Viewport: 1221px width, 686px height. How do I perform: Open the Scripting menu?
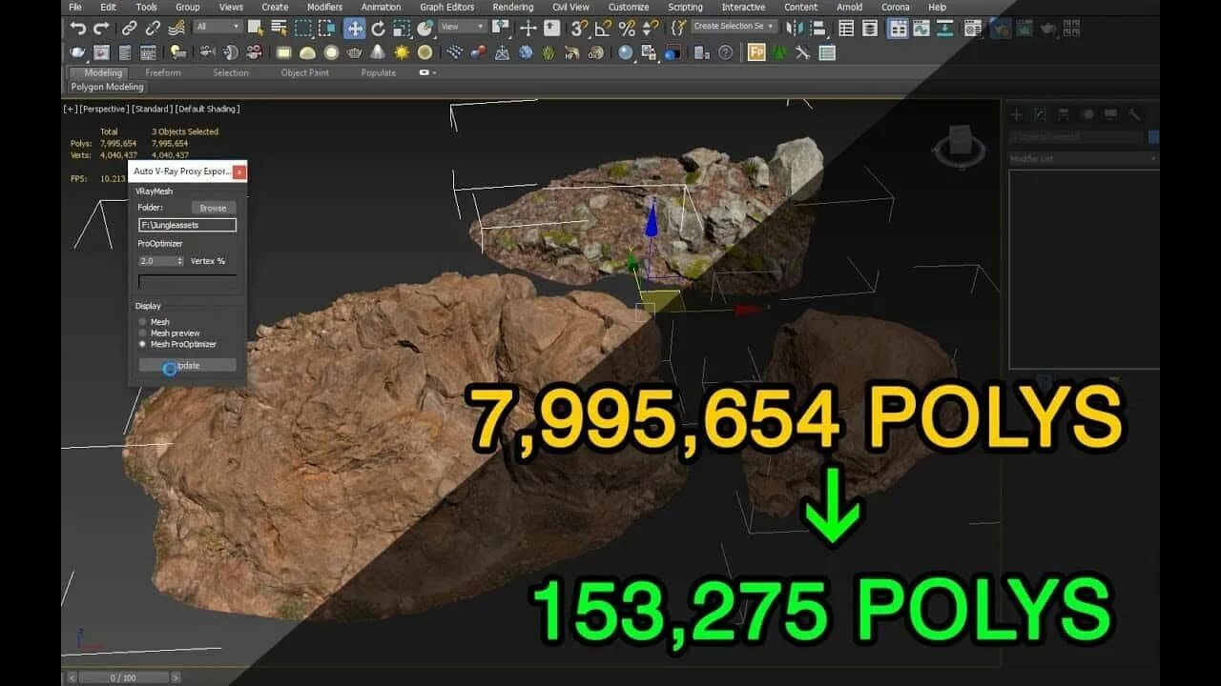(x=685, y=7)
